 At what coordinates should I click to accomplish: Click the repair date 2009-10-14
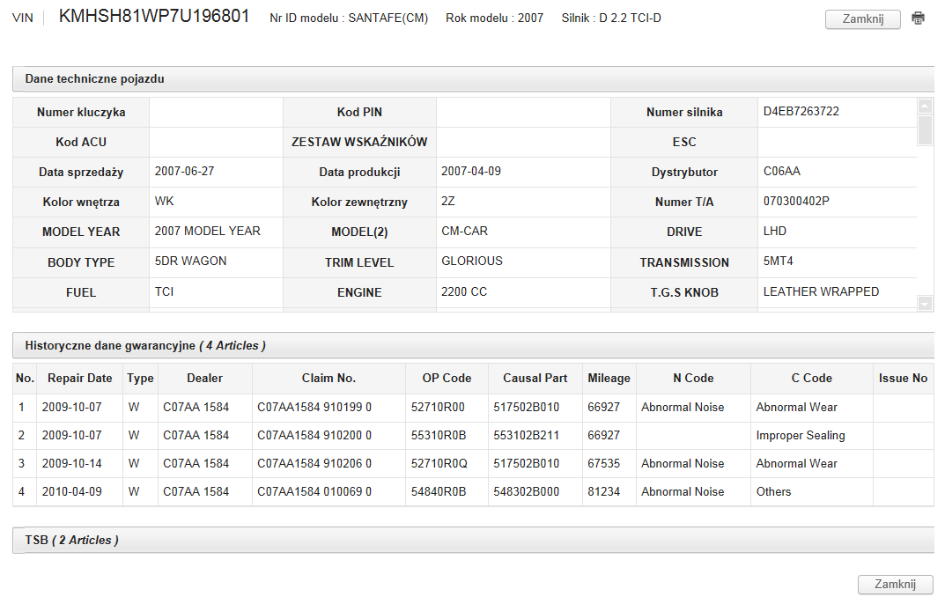tap(71, 463)
